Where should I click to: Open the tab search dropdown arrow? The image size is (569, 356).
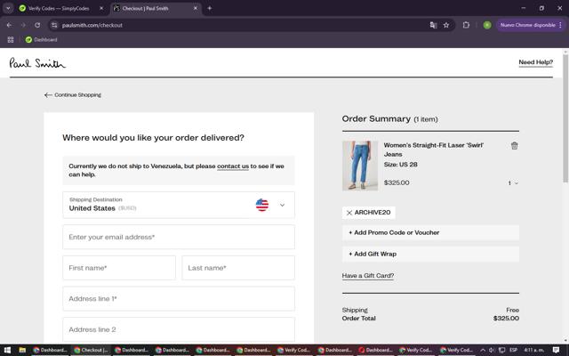click(8, 8)
